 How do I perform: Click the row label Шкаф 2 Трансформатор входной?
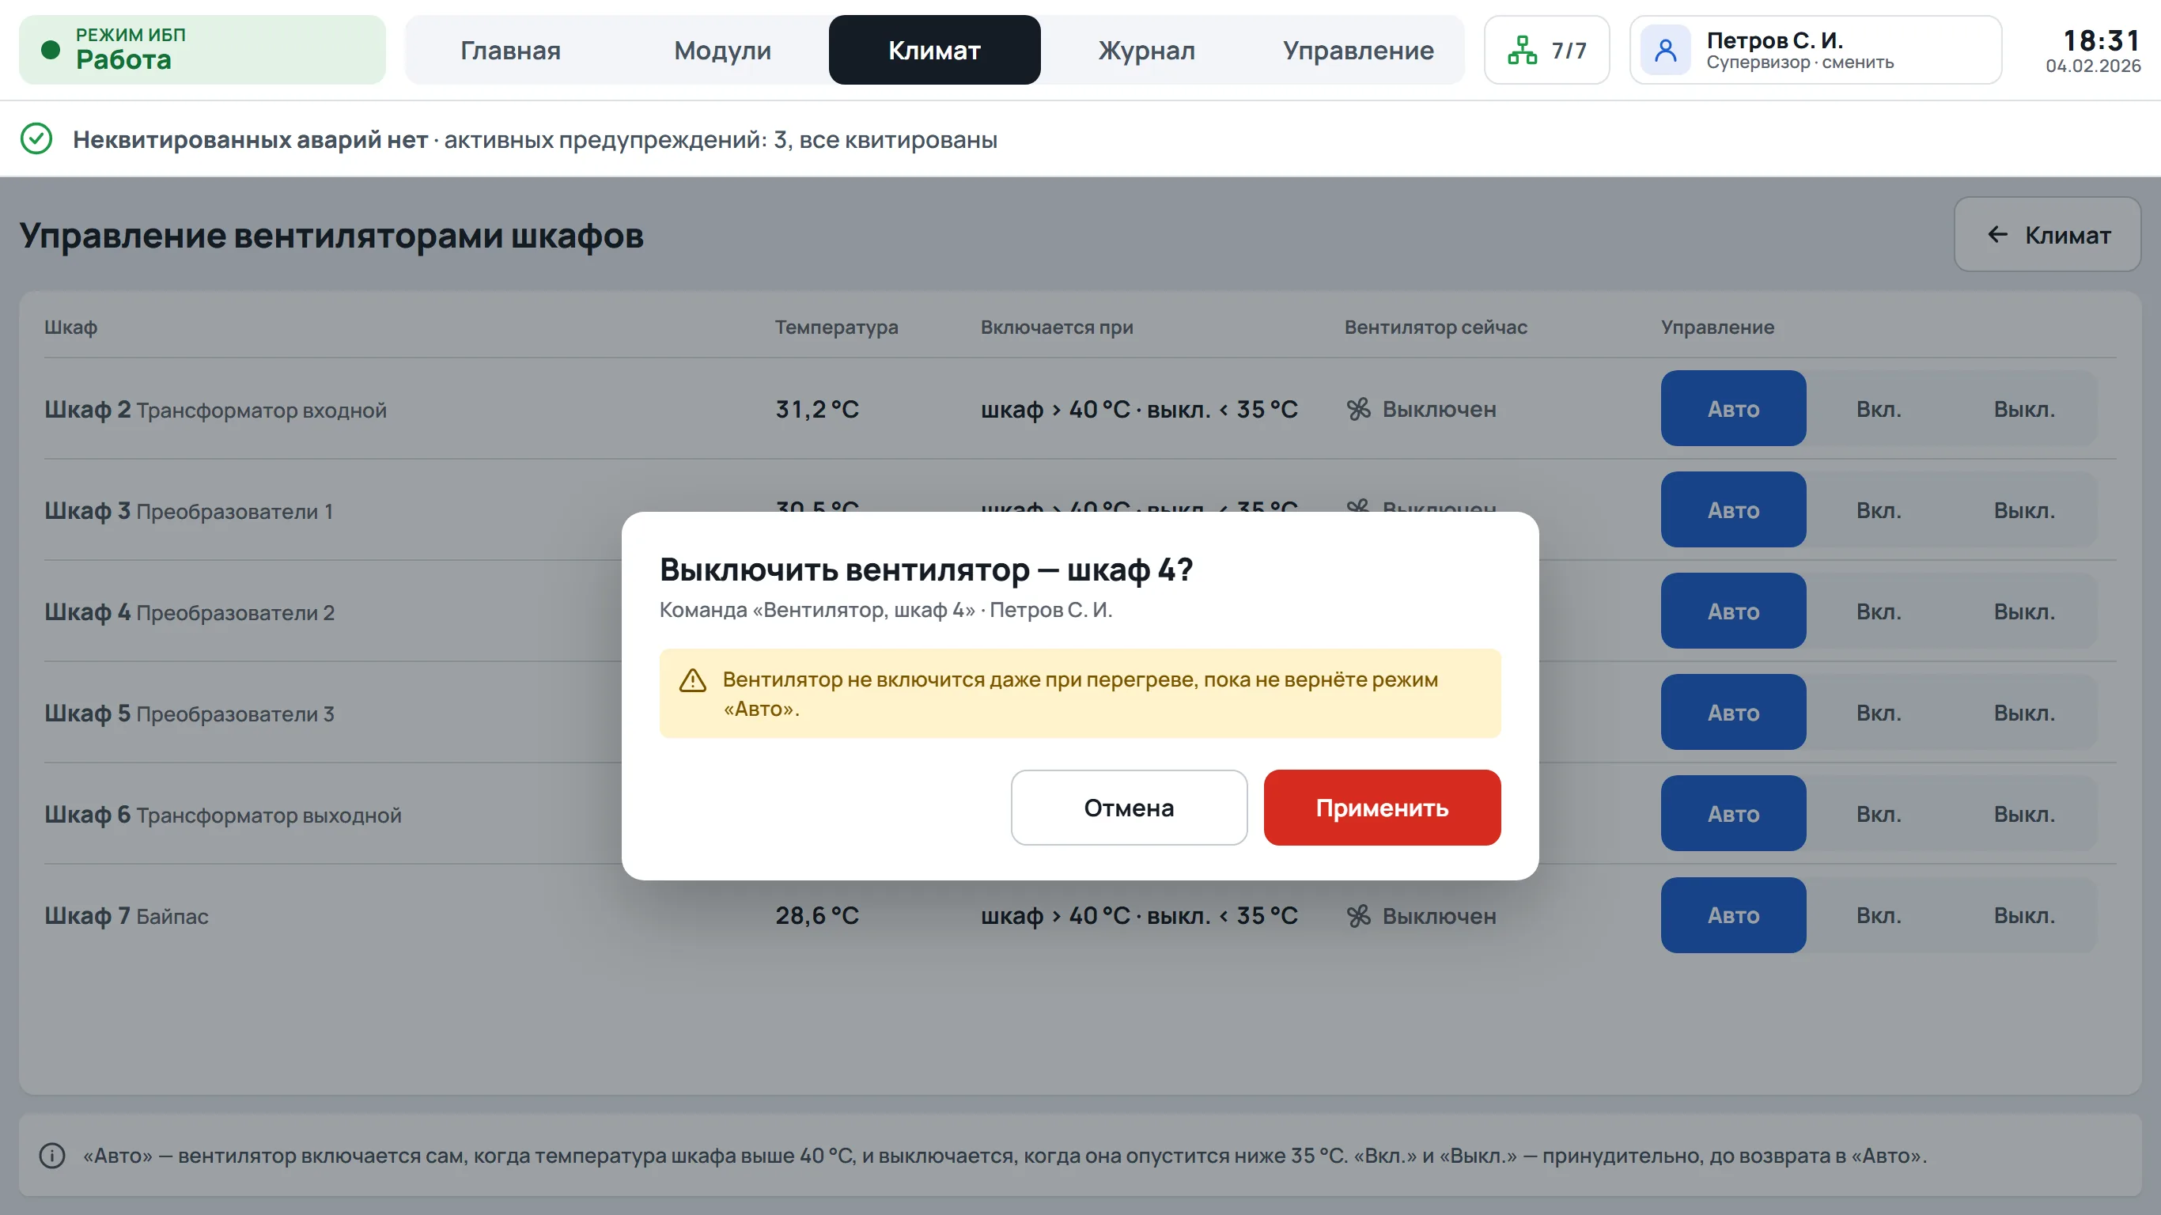pyautogui.click(x=216, y=410)
